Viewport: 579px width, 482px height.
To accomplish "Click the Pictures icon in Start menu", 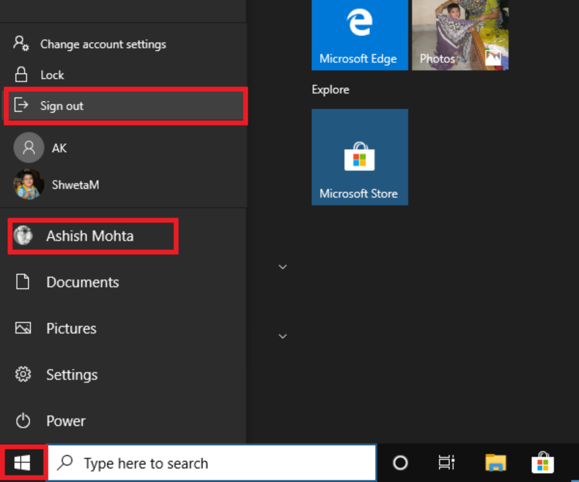I will 23,328.
